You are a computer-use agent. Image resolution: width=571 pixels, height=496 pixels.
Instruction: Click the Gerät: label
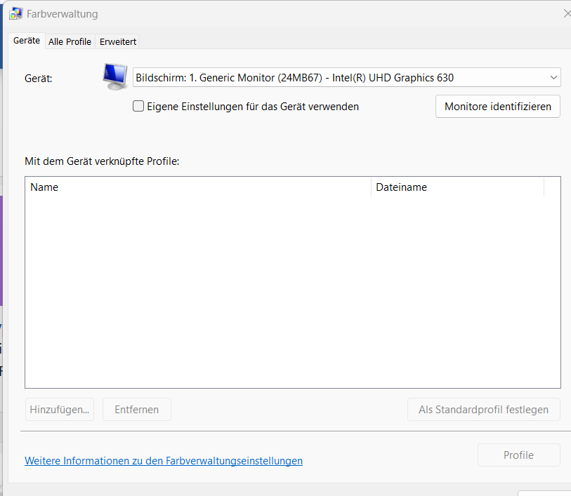[x=38, y=79]
